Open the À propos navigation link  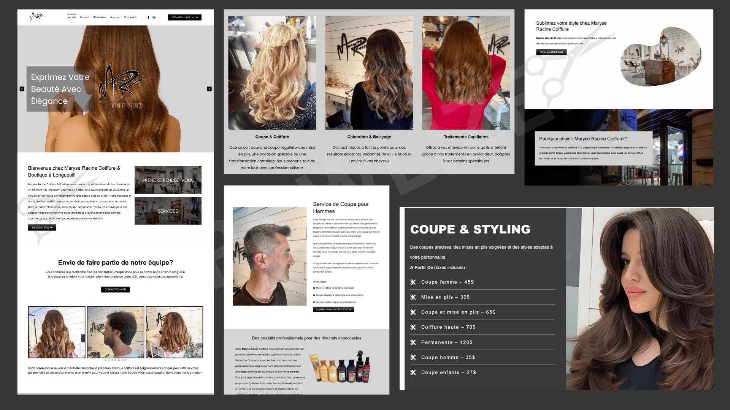[115, 17]
